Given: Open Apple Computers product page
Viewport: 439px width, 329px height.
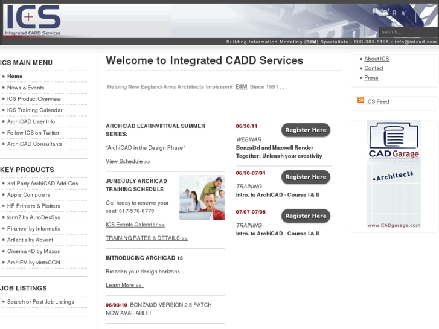Looking at the screenshot, I should click(x=28, y=195).
